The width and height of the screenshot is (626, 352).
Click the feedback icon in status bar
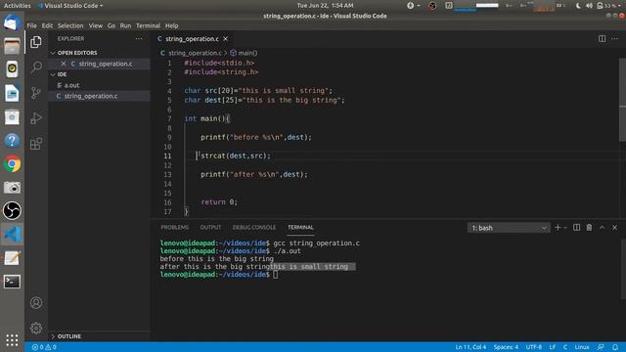[601, 347]
